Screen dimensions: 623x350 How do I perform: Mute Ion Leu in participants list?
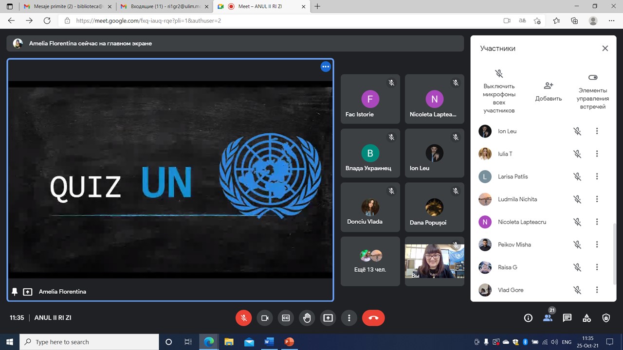(x=577, y=131)
